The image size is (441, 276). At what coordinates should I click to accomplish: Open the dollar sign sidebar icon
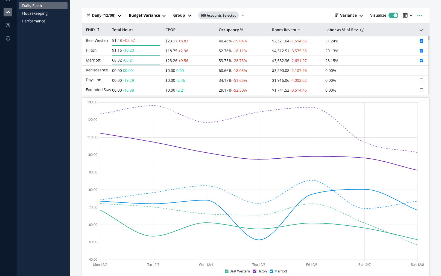[8, 25]
